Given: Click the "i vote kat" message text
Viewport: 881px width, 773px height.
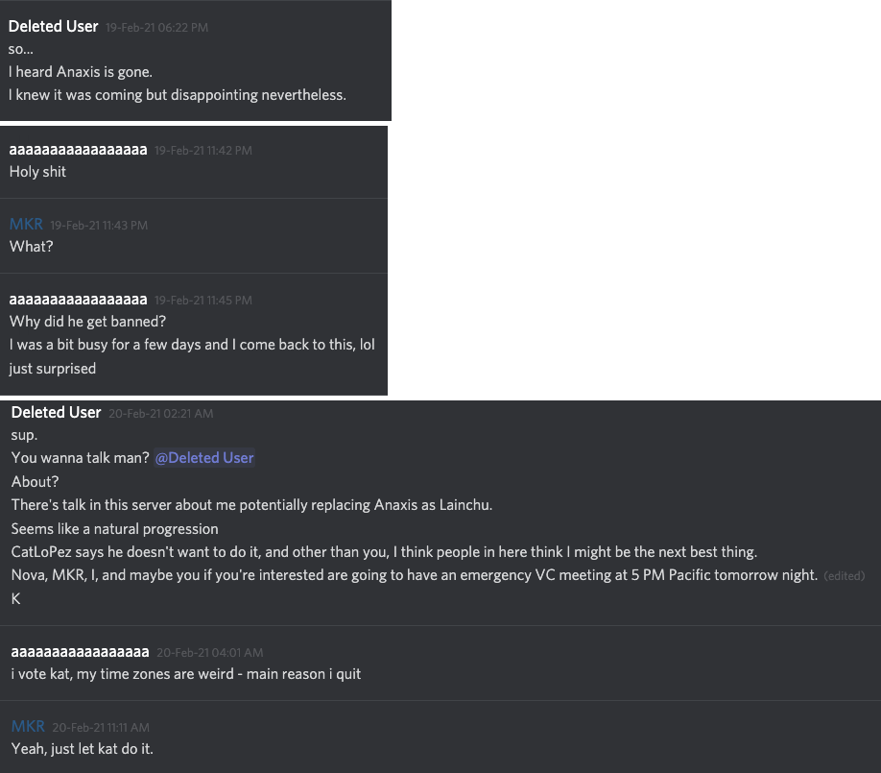Looking at the screenshot, I should click(x=186, y=674).
